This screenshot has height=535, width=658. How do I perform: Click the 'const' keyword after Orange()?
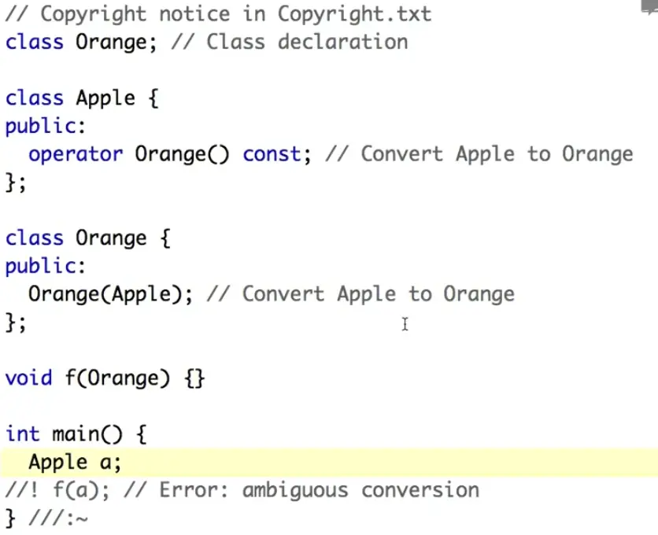272,154
